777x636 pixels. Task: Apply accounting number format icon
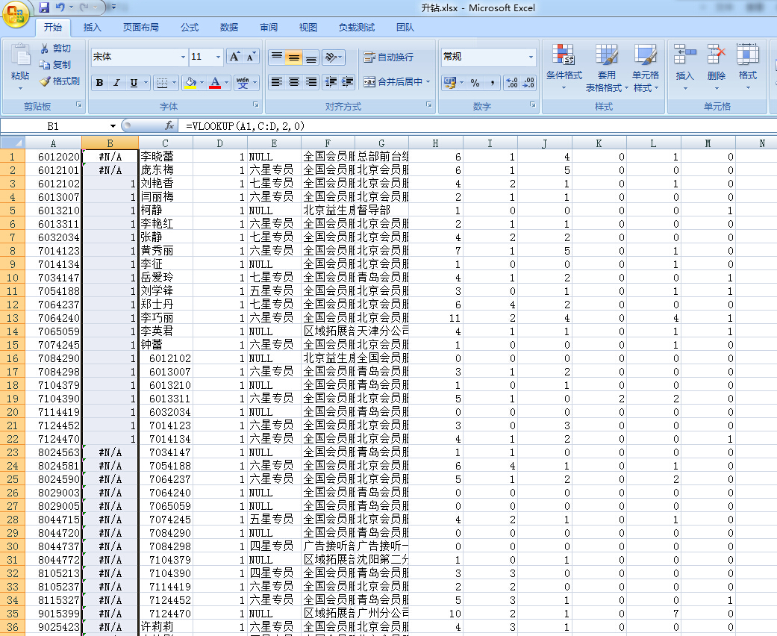(449, 83)
